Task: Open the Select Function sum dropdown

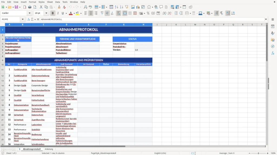Action: tap(35, 19)
